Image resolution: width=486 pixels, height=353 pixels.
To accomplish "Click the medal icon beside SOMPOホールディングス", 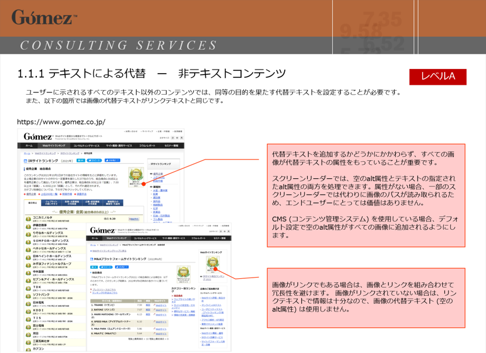I will [28, 242].
